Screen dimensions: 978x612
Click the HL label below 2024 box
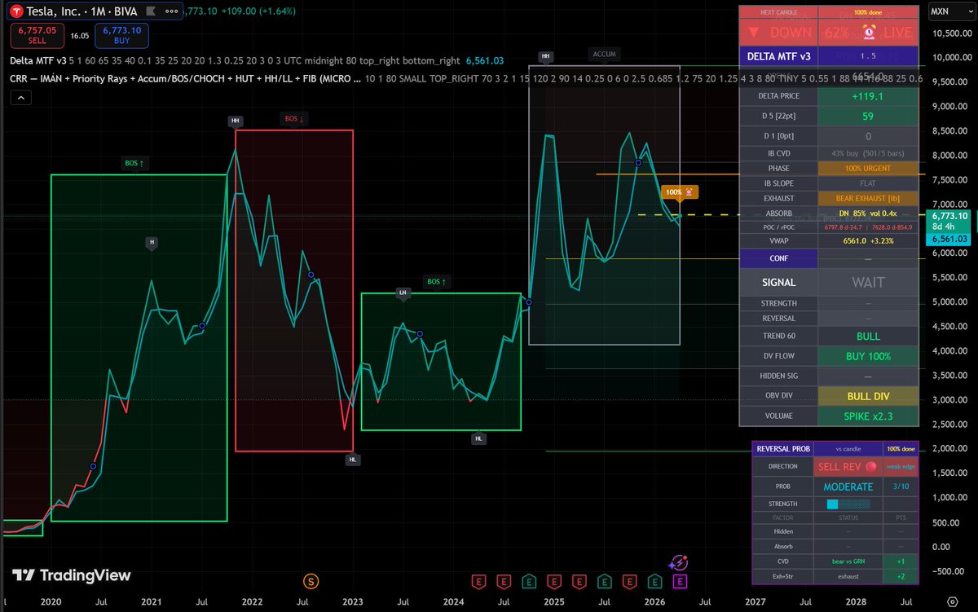click(x=479, y=438)
